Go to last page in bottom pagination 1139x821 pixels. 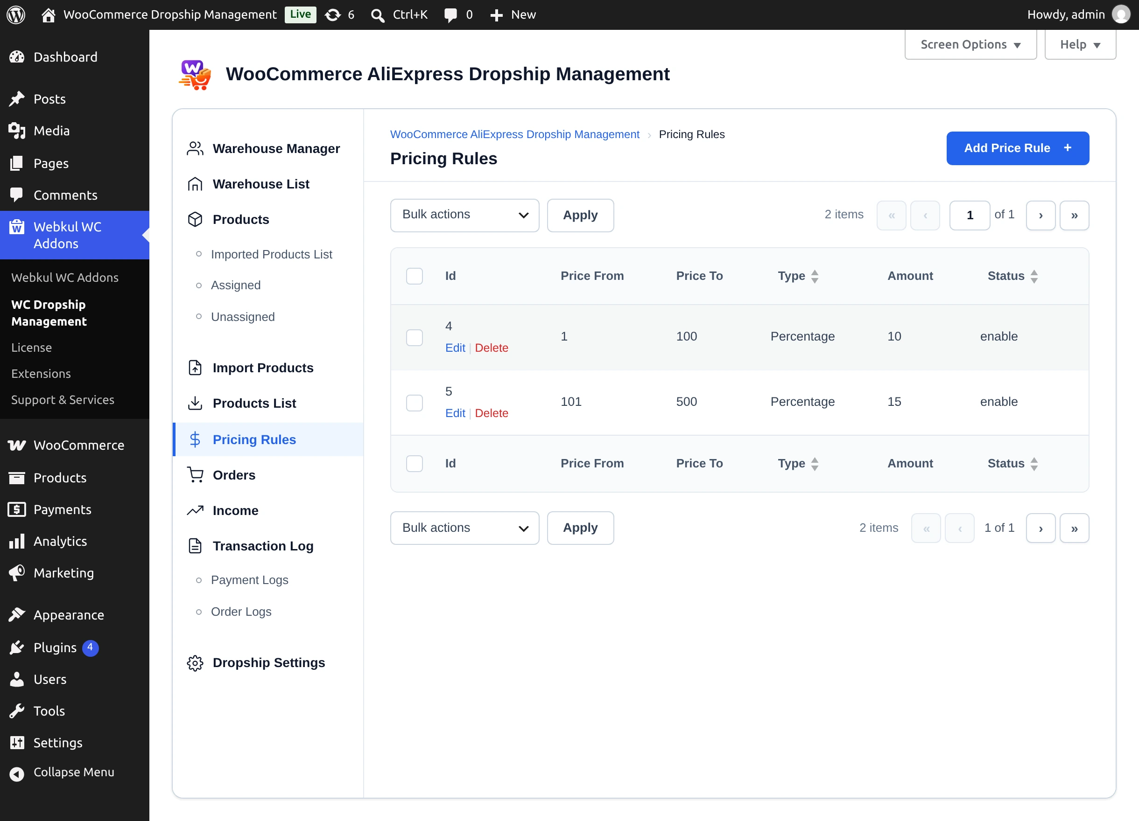(x=1074, y=528)
